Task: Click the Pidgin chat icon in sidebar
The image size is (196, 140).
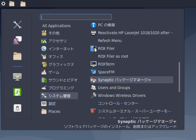Action: tap(17, 40)
